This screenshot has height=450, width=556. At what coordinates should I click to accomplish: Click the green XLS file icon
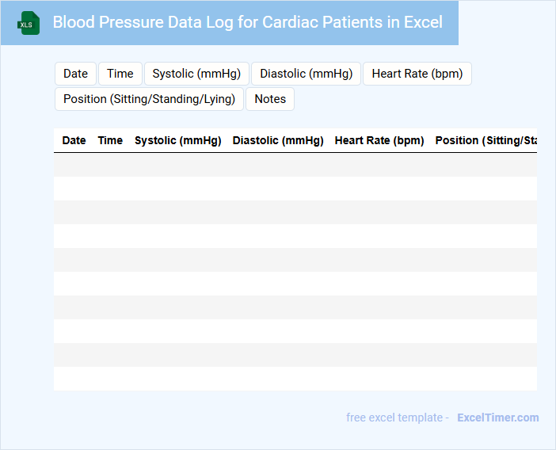(29, 23)
